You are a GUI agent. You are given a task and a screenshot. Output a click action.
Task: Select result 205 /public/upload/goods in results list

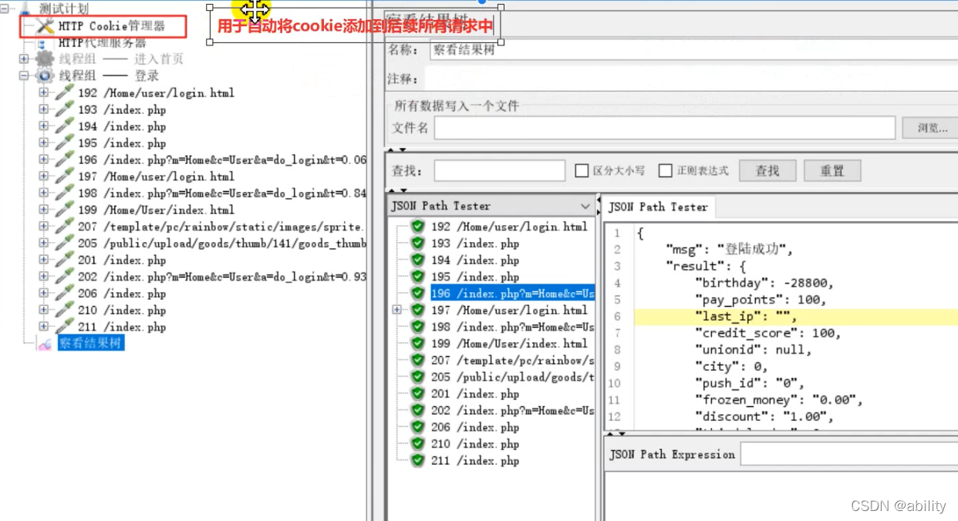512,377
